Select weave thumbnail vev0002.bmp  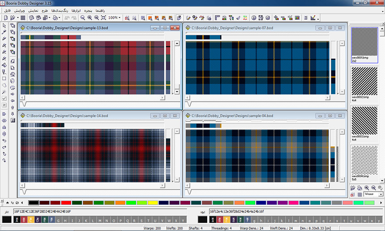pyautogui.click(x=364, y=84)
